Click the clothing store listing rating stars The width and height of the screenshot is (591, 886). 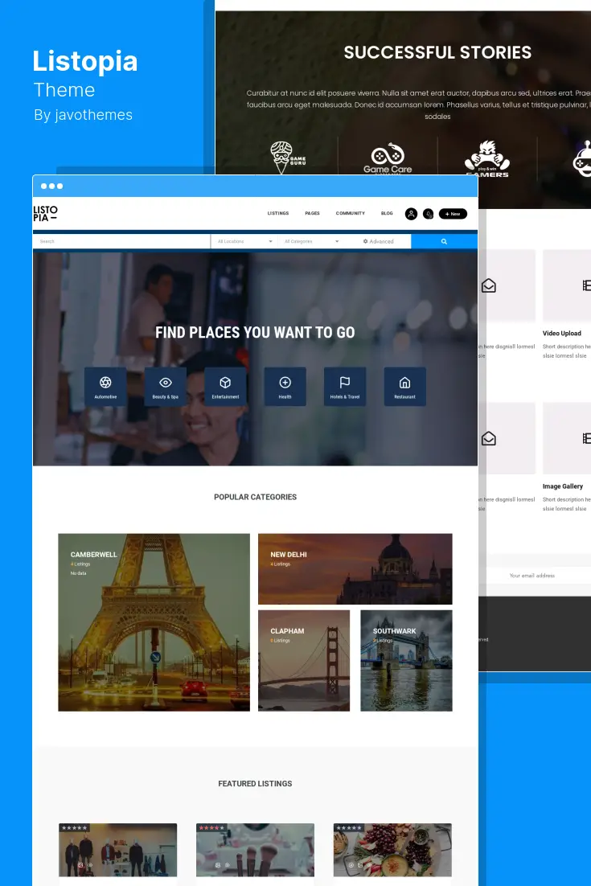point(75,828)
